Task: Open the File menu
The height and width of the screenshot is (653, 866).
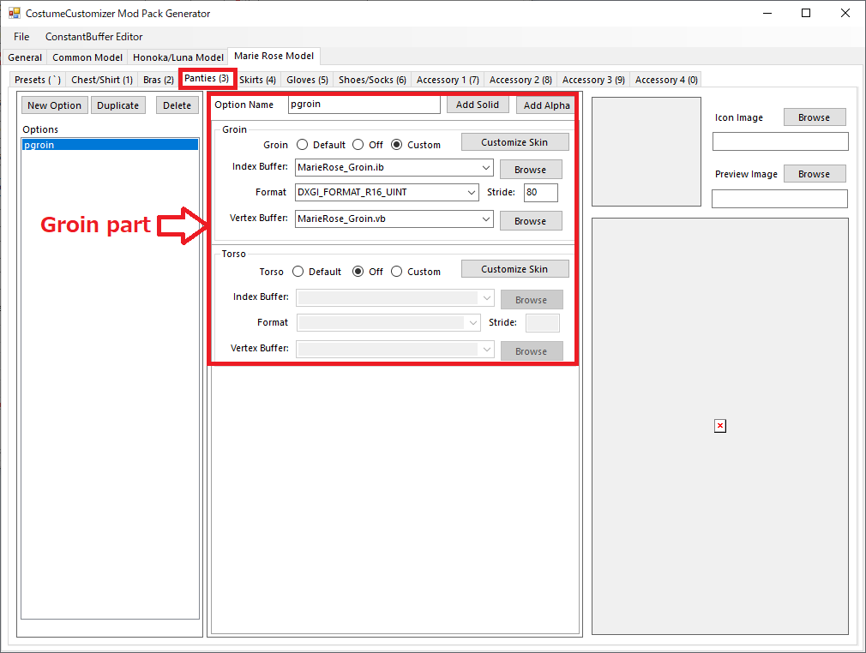Action: tap(21, 37)
